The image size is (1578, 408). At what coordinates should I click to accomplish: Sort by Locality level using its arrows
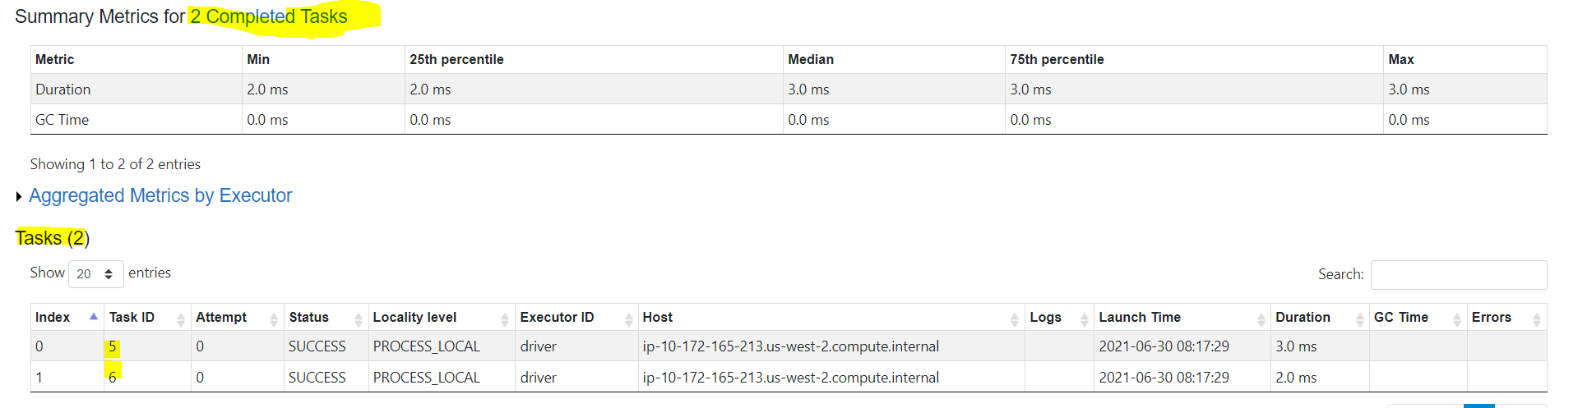tap(505, 319)
